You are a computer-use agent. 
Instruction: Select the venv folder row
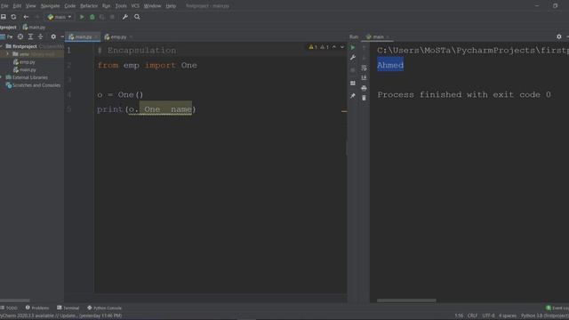[x=32, y=54]
